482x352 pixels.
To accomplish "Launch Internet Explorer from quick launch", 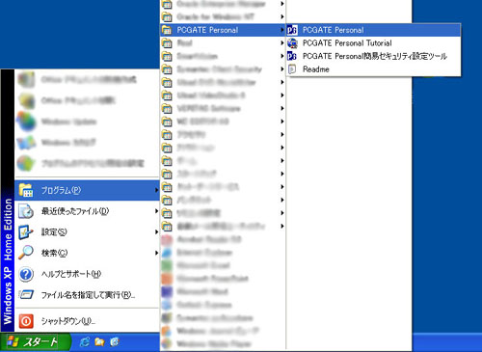I will pyautogui.click(x=85, y=342).
